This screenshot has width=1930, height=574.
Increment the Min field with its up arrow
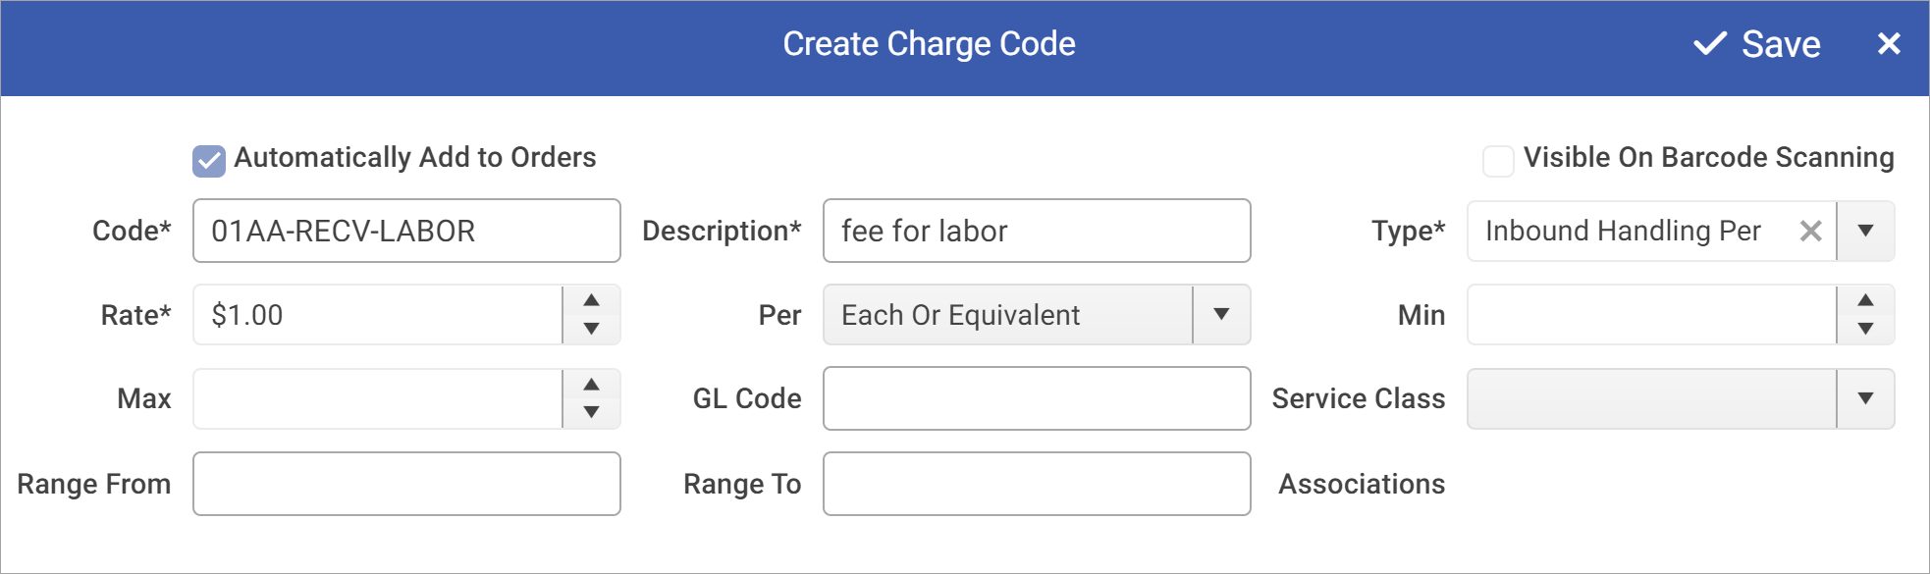[x=1866, y=300]
